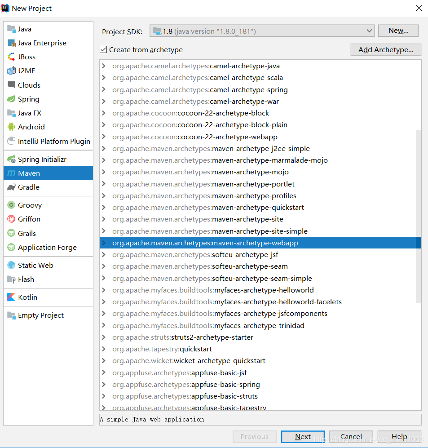Select softeu-archetype-seam-simple row
The width and height of the screenshot is (428, 448).
click(260, 278)
